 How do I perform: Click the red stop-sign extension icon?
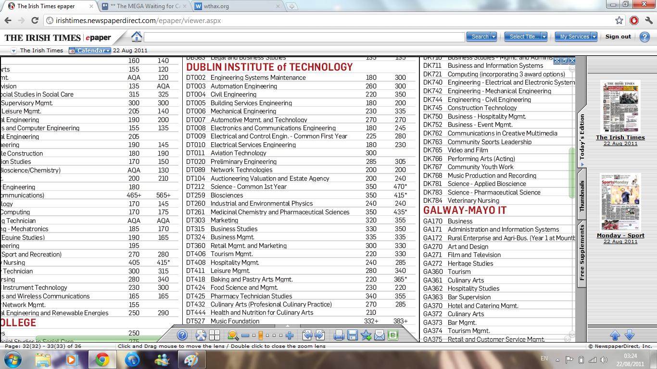(634, 21)
